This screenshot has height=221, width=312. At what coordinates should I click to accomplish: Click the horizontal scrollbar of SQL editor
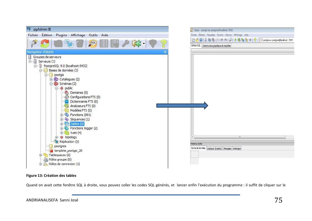[239, 137]
